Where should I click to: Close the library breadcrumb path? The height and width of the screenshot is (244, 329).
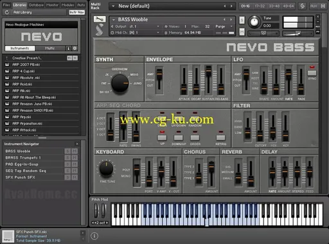(x=75, y=58)
